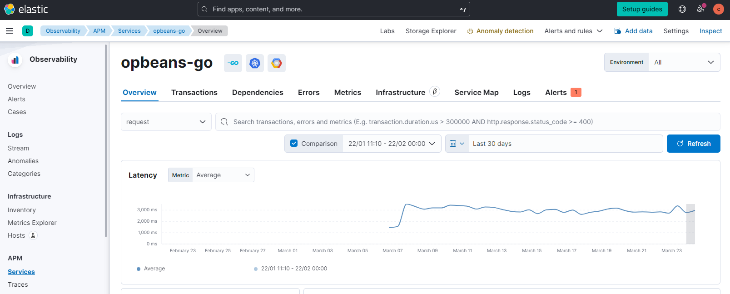Screen dimensions: 730x294
Task: Click the Go agent icon
Action: pyautogui.click(x=233, y=63)
